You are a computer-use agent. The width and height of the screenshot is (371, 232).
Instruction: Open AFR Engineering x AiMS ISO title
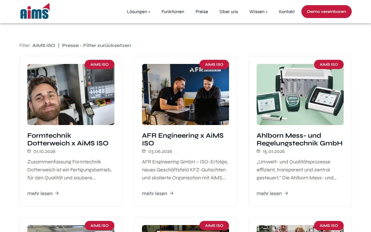click(183, 139)
